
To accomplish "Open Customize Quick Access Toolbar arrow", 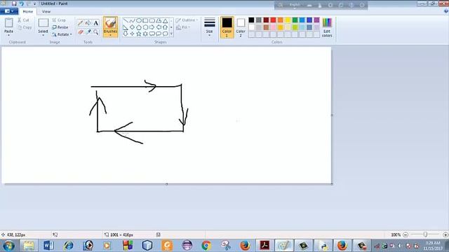I will (34, 3).
